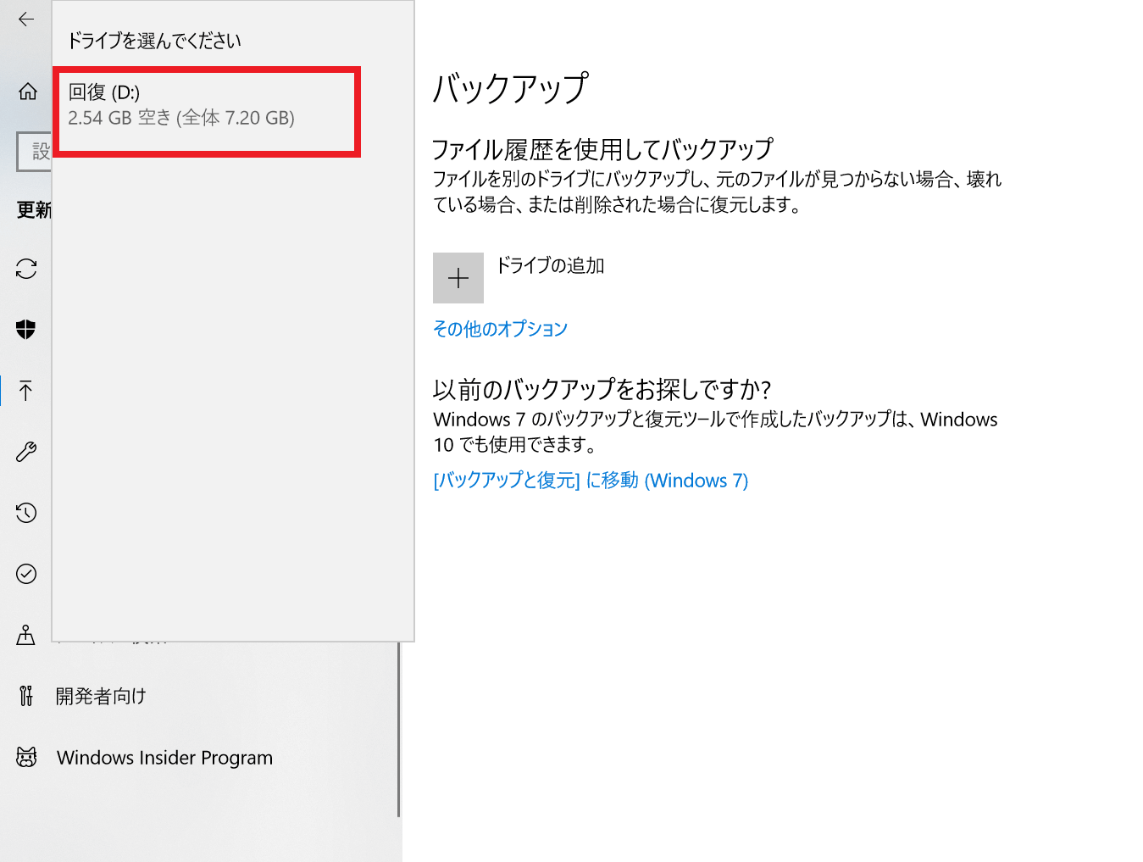Click the developer tools icon beside 開発者向け
The width and height of the screenshot is (1143, 862).
point(26,696)
